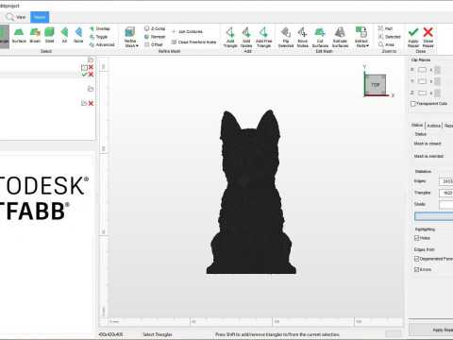
Task: Click Overlap selection option
Action: [100, 28]
